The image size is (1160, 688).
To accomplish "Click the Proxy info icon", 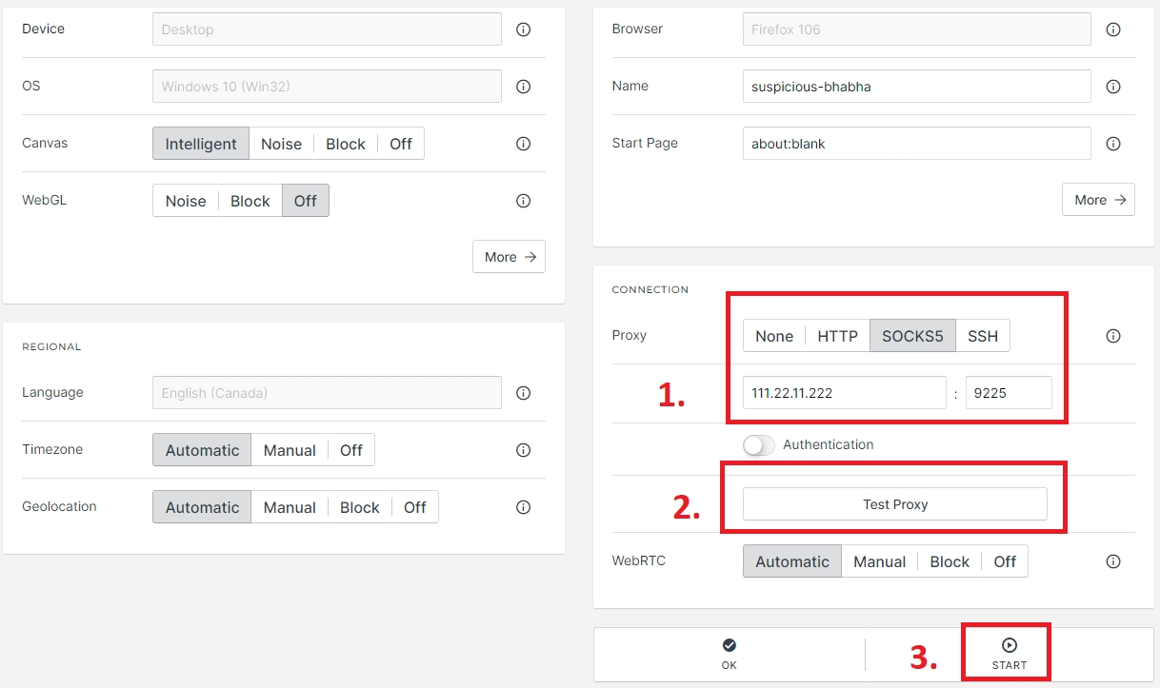I will (x=1113, y=336).
